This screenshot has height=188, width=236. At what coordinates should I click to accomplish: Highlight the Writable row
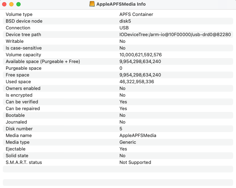coord(118,41)
